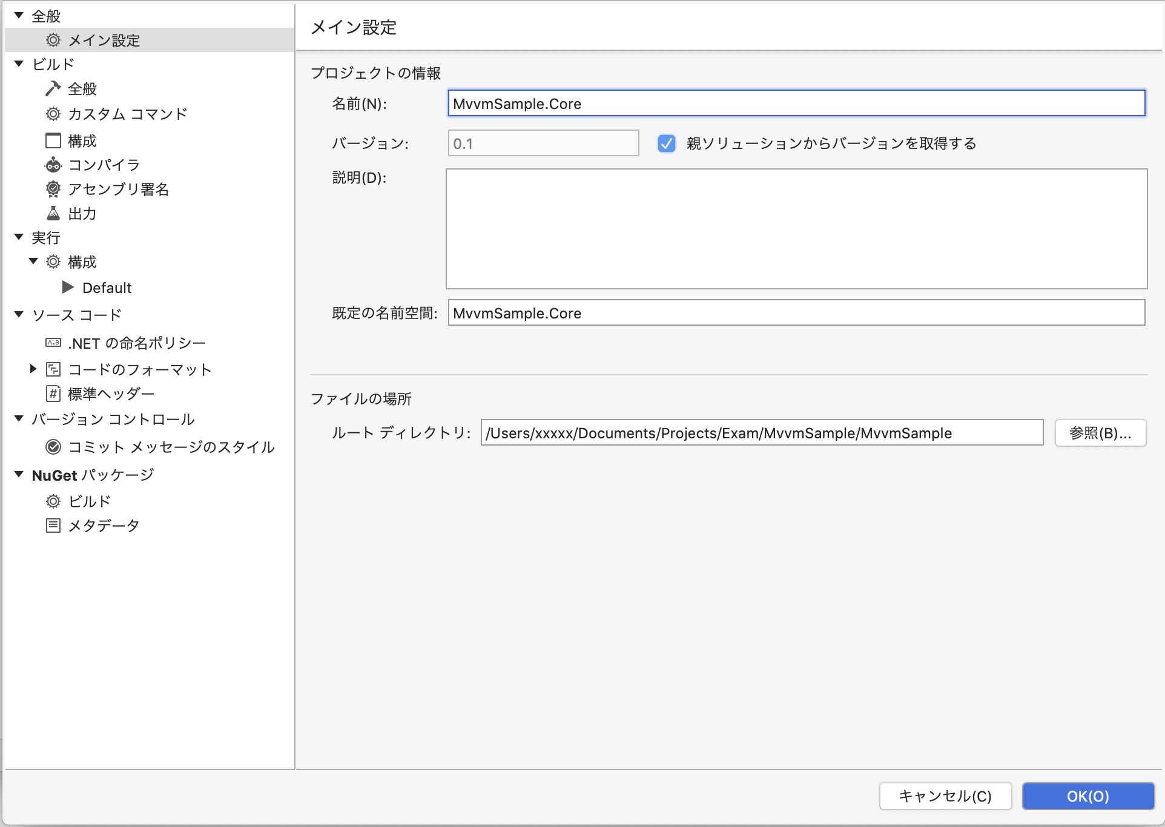
Task: Collapse the 実行 section
Action: 19,237
